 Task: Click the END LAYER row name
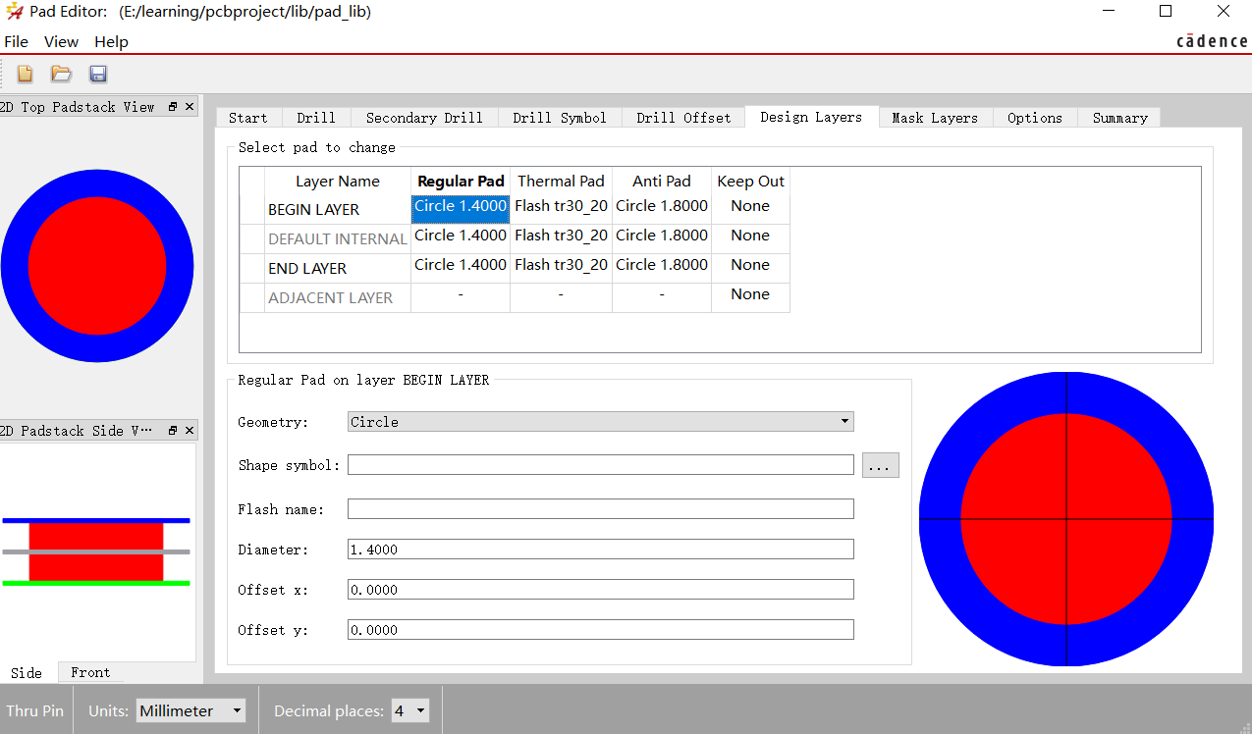[338, 268]
